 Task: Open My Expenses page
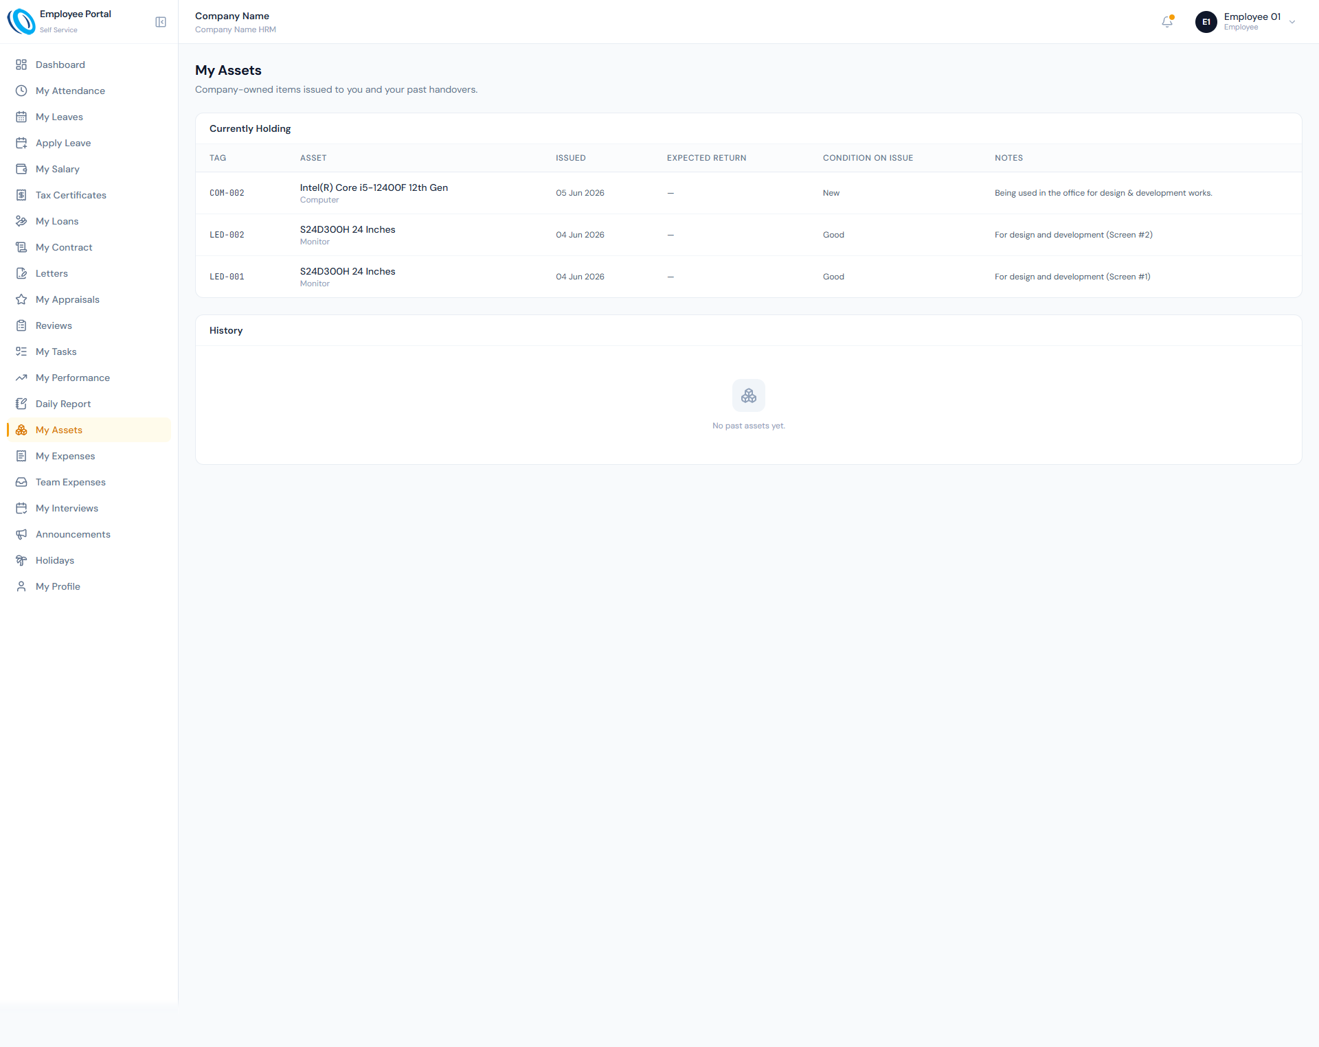(x=89, y=456)
